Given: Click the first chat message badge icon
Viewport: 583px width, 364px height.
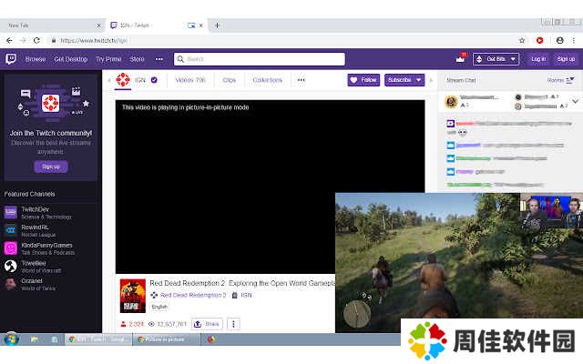Looking at the screenshot, I should [x=451, y=124].
